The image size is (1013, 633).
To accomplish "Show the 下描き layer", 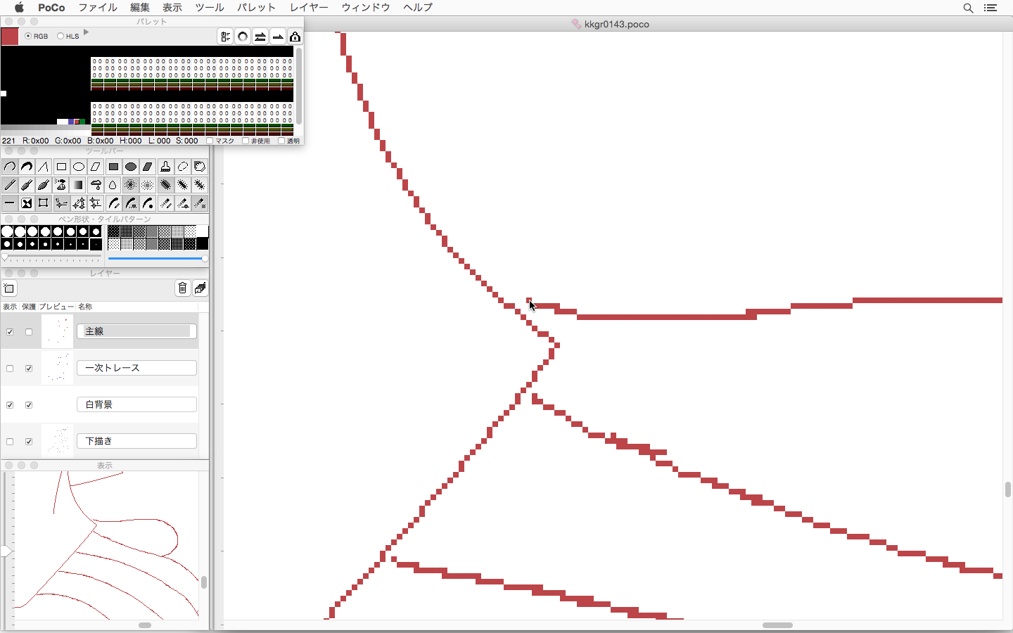I will pyautogui.click(x=10, y=442).
